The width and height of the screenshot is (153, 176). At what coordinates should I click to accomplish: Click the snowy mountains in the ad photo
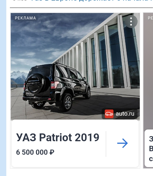(x=19, y=77)
